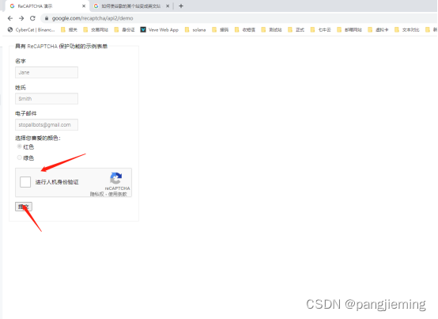Click the reCAPTCHA logo icon
Screen dimensions: 438x319
(116, 178)
